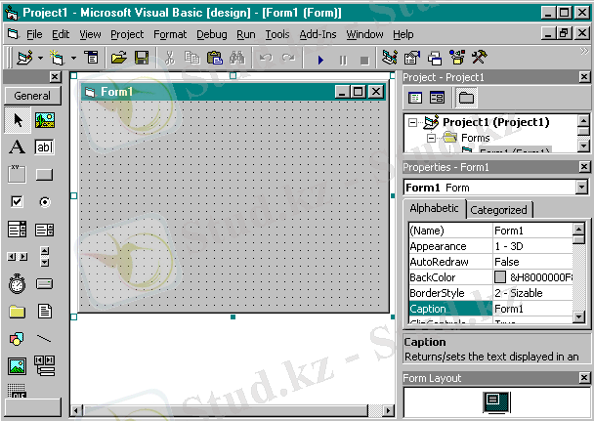Select the Shape control tool
This screenshot has width=594, height=421.
pos(17,339)
